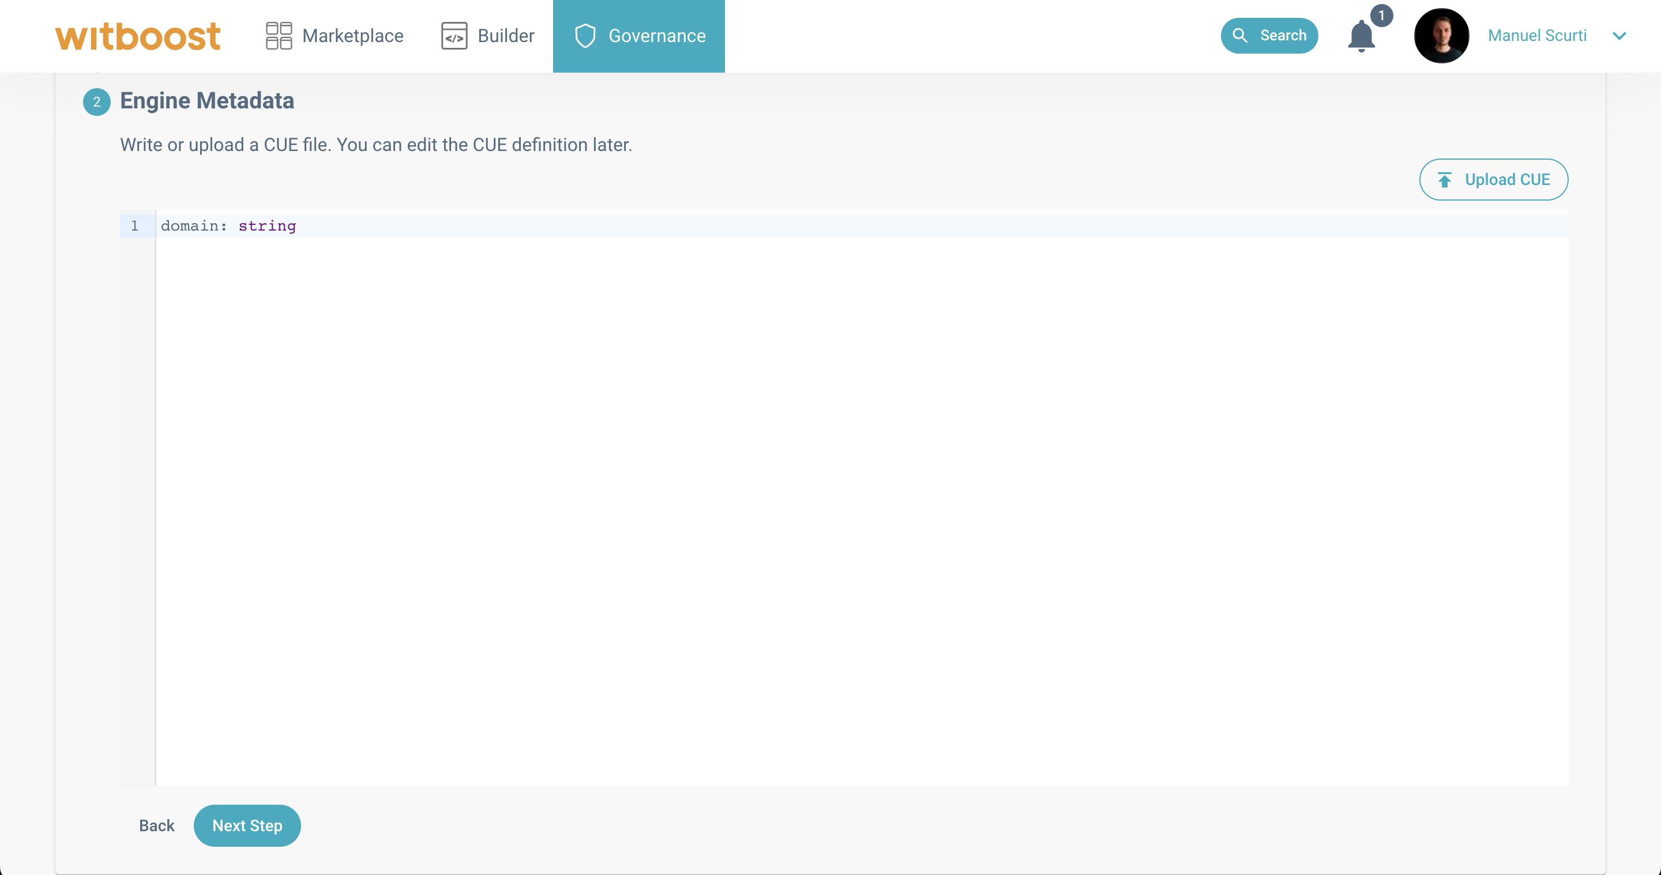Click the Marketplace grid icon
This screenshot has width=1661, height=875.
click(279, 36)
